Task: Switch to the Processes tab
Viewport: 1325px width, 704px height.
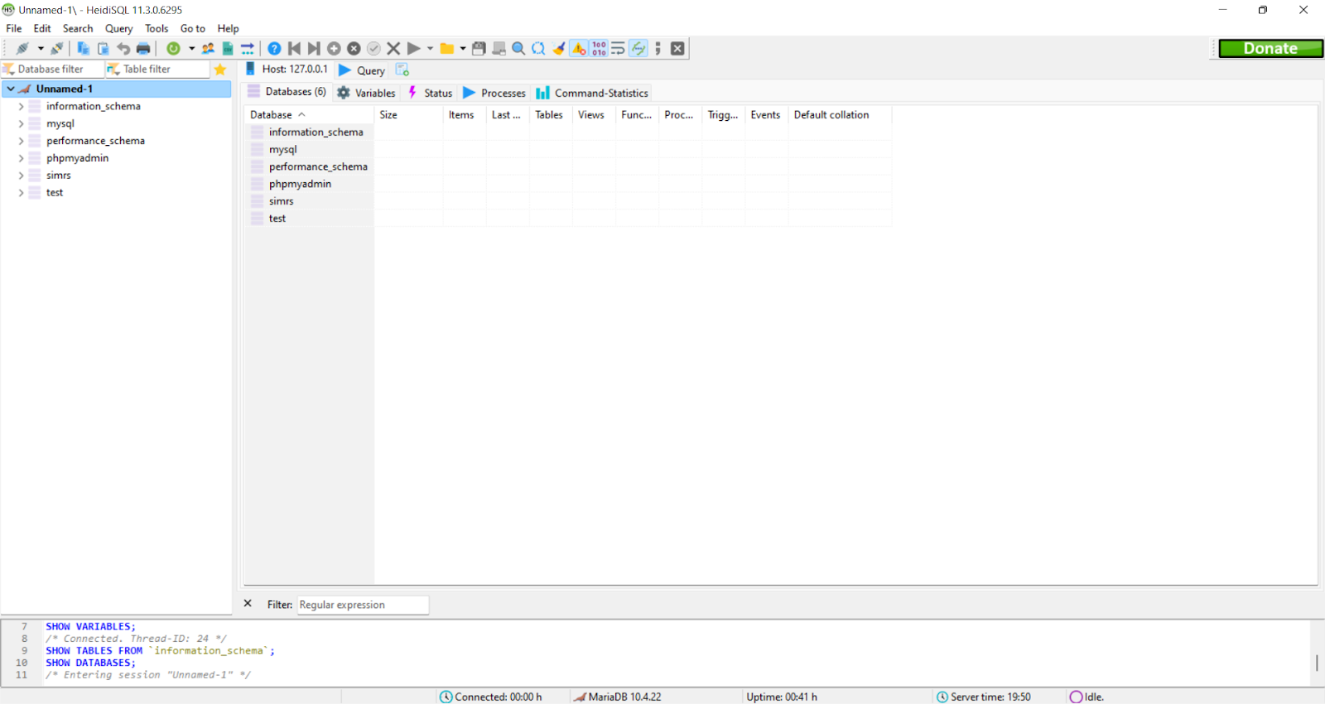Action: 494,93
